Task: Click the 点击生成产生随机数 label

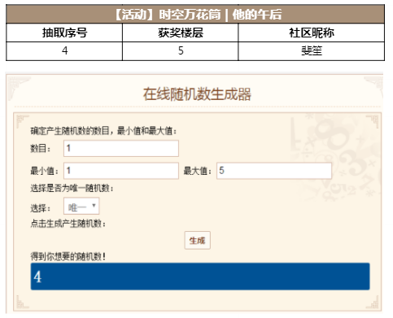Action: (68, 224)
